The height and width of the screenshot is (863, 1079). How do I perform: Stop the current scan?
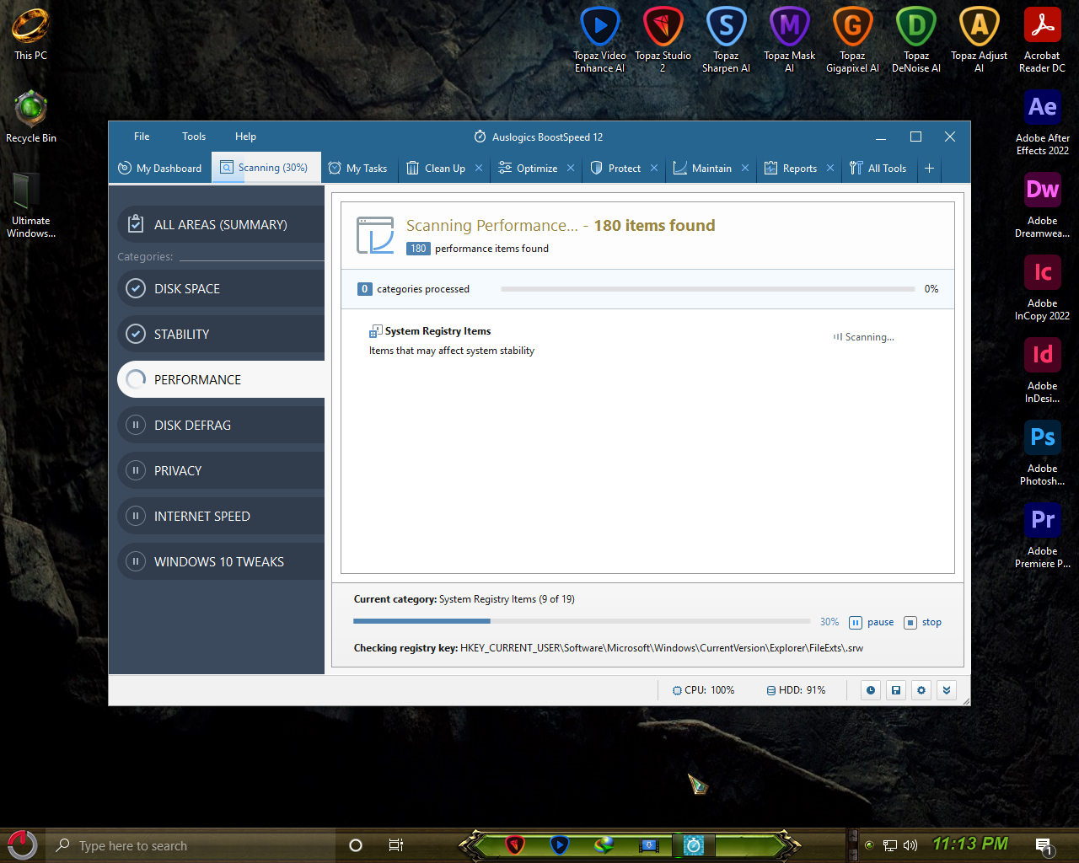[923, 622]
